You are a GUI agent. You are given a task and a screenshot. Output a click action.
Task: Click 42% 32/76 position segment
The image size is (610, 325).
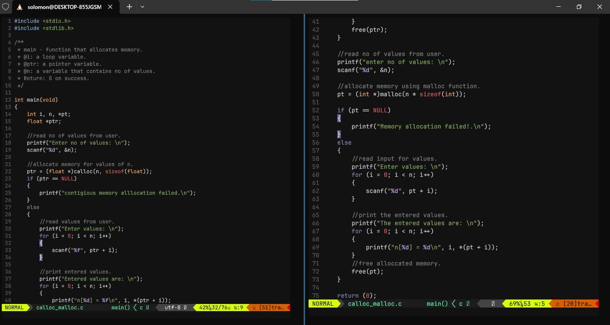[x=221, y=307]
